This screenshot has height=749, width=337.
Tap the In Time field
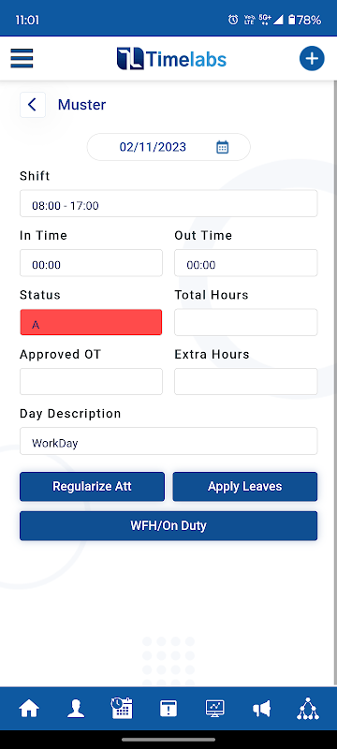click(91, 263)
